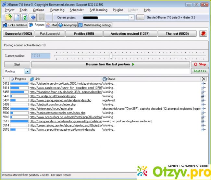Image resolution: width=211 pixels, height=180 pixels.
Task: Open the Scheduler menu
Action: (x=77, y=10)
